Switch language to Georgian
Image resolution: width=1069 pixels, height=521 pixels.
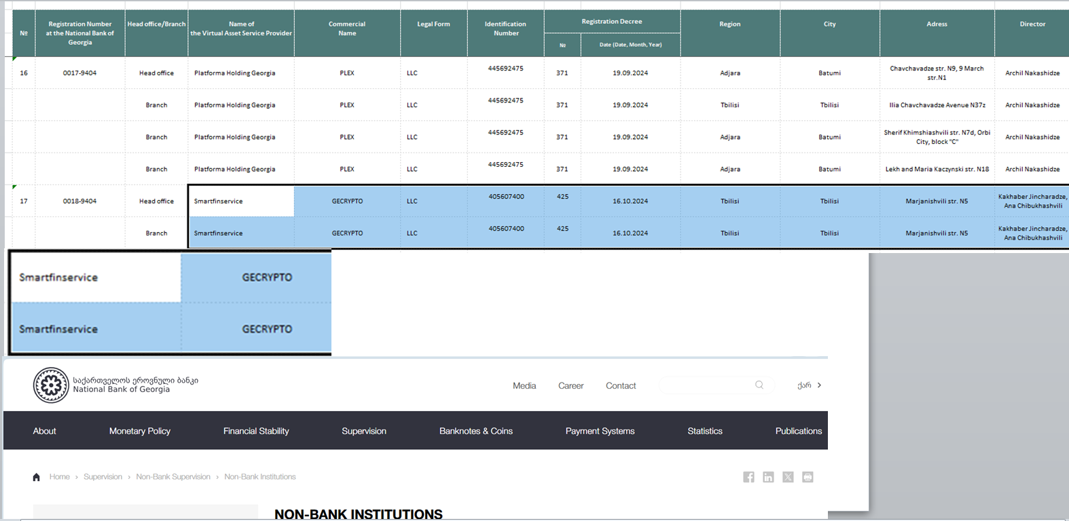pos(809,385)
